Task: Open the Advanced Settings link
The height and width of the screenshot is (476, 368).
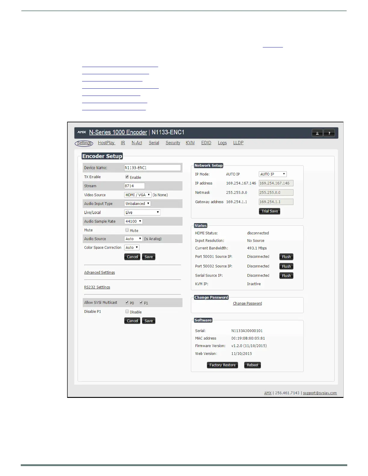Action: pyautogui.click(x=100, y=273)
